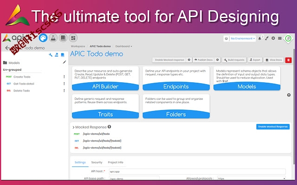The height and width of the screenshot is (185, 297).
Task: Open the settings gear icon
Action: 273,38
